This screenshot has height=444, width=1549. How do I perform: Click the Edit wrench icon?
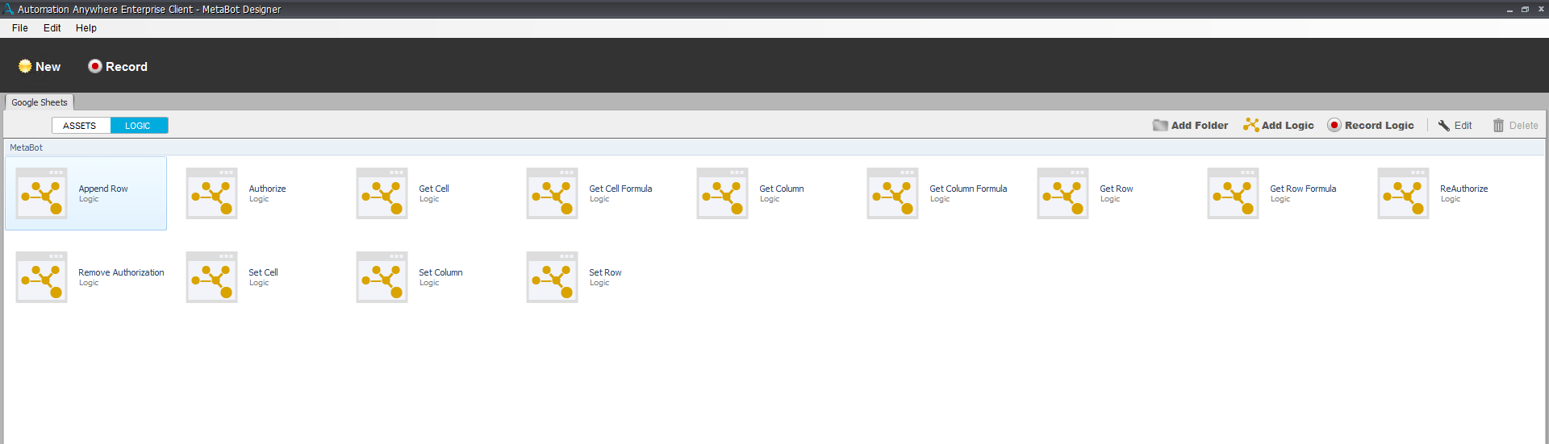1444,126
